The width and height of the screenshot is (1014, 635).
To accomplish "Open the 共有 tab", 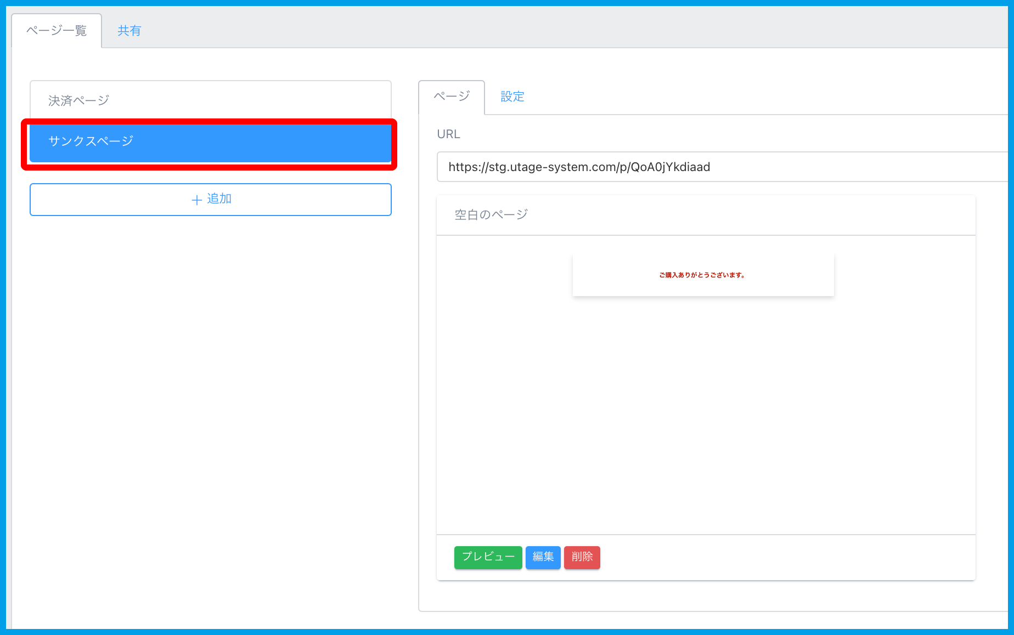I will [x=129, y=31].
